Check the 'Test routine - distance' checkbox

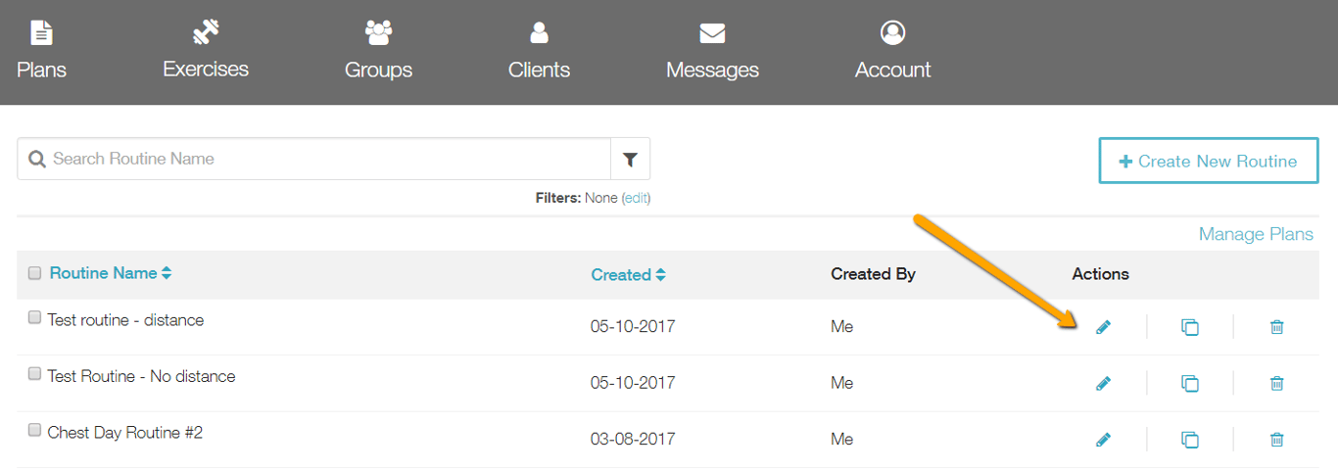[35, 317]
